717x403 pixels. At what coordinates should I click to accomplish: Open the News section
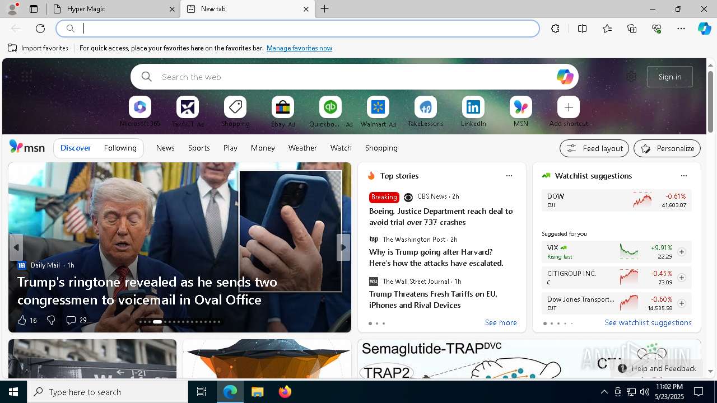(x=165, y=148)
